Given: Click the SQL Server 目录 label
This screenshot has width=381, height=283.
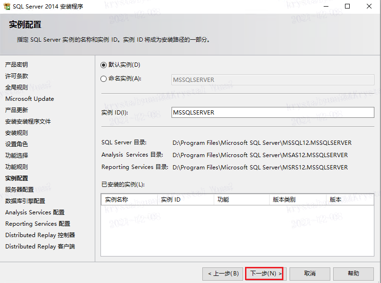Looking at the screenshot, I should 124,142.
